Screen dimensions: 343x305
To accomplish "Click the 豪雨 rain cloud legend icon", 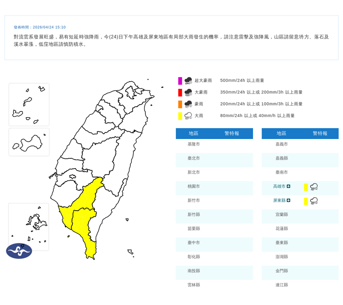I will click(188, 104).
